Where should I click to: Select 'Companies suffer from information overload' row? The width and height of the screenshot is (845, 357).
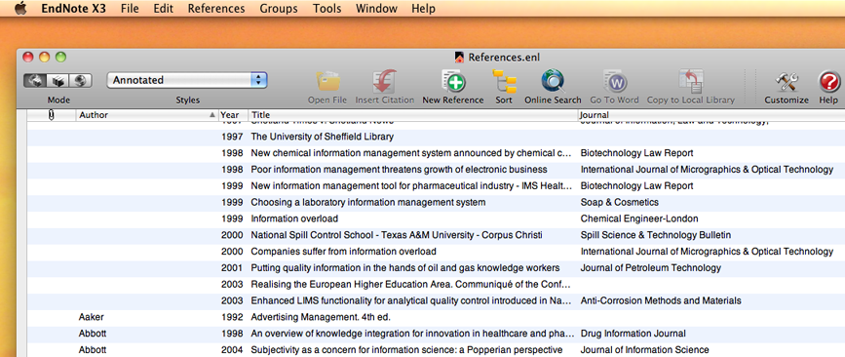(x=436, y=252)
